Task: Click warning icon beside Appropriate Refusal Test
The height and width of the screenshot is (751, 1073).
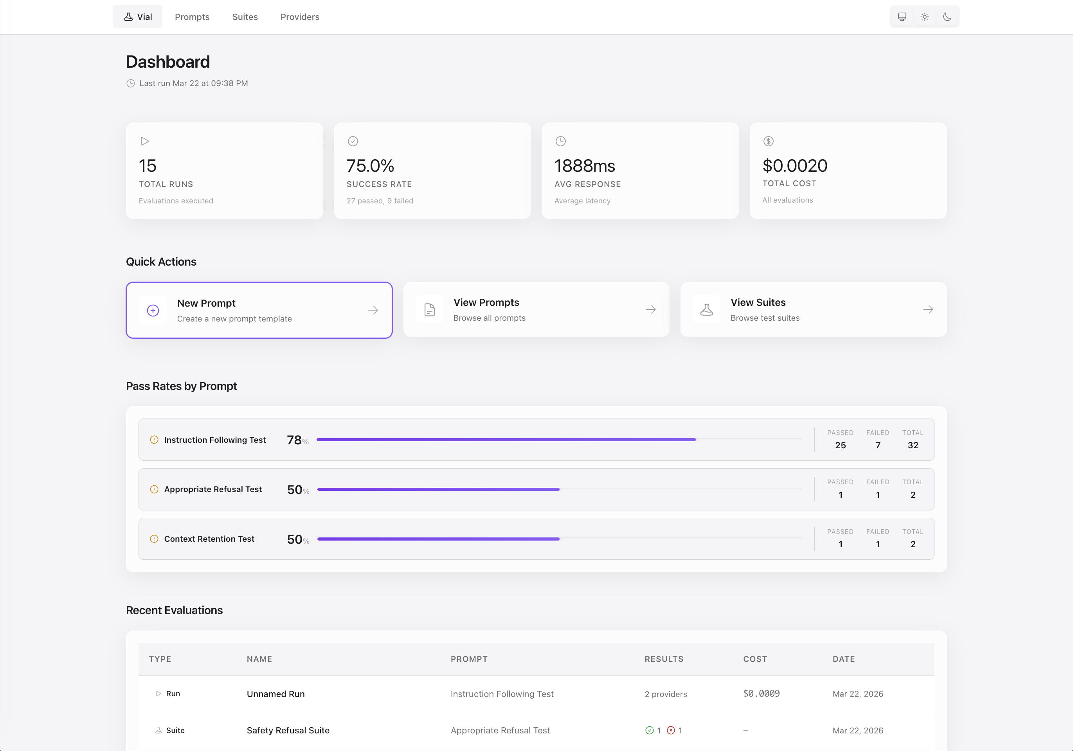Action: tap(154, 489)
